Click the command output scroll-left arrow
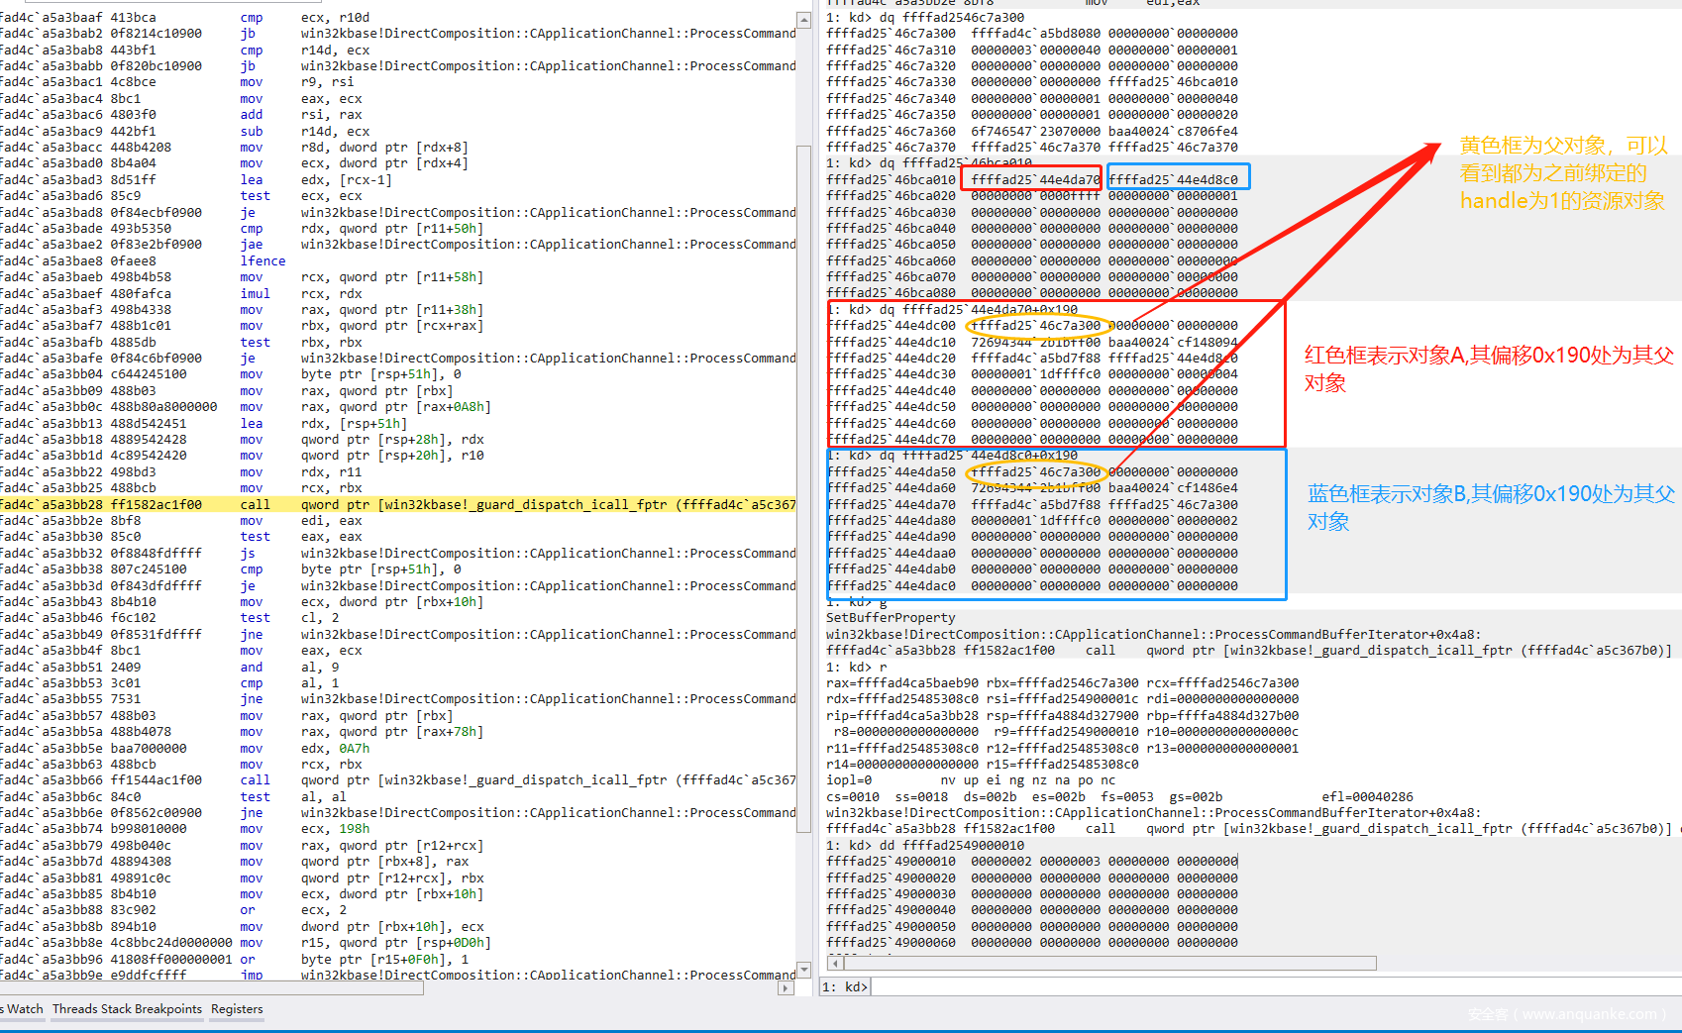Viewport: 1682px width, 1033px height. (x=835, y=963)
